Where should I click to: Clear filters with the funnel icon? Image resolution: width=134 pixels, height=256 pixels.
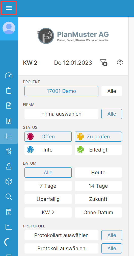point(103,62)
